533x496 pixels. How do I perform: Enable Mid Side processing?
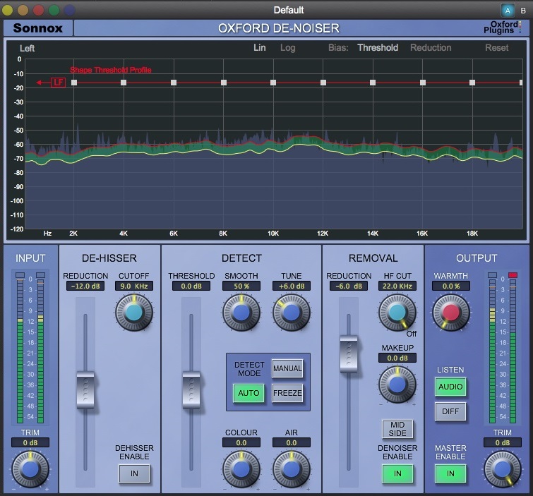pos(397,429)
